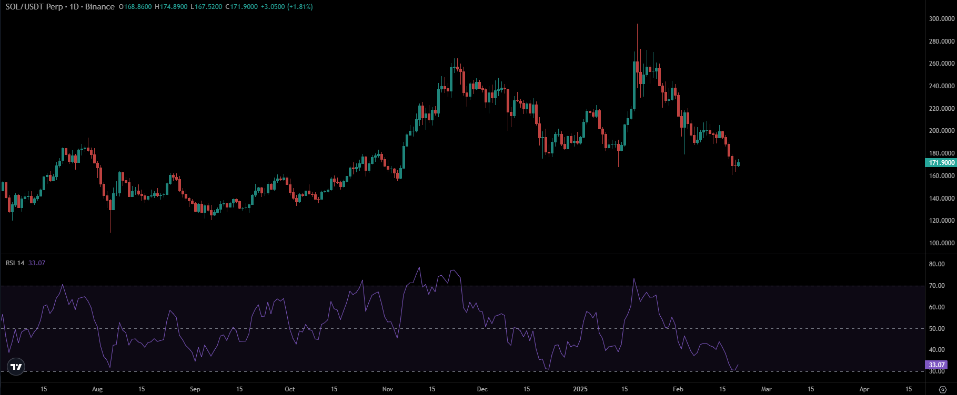Viewport: 957px width, 395px height.
Task: Click the 200.0000 price axis label
Action: (941, 131)
